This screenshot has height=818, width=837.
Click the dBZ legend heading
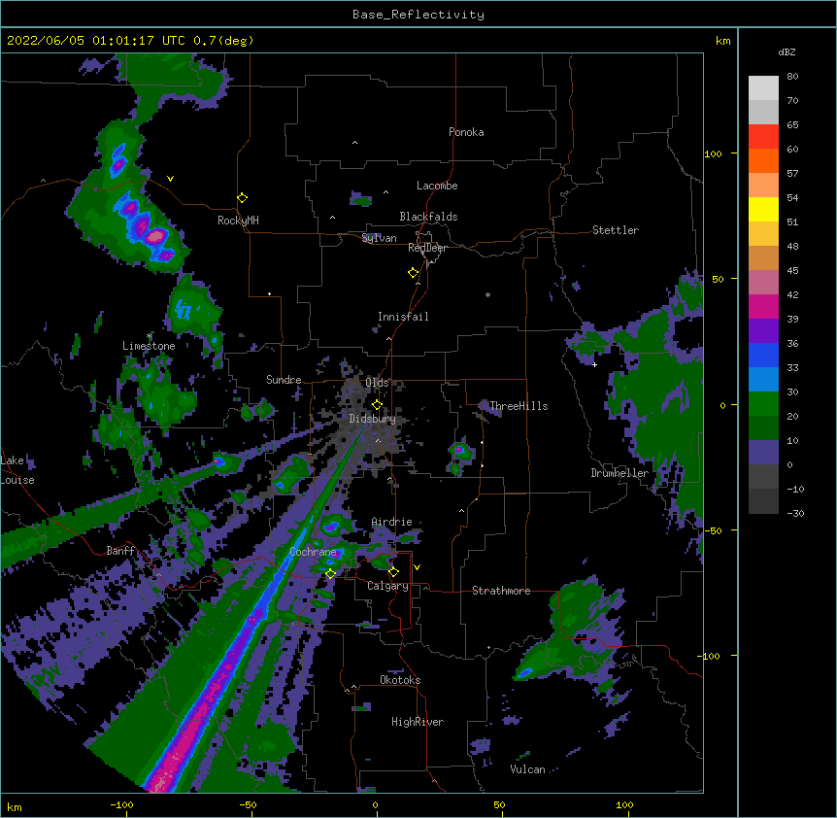tap(787, 52)
